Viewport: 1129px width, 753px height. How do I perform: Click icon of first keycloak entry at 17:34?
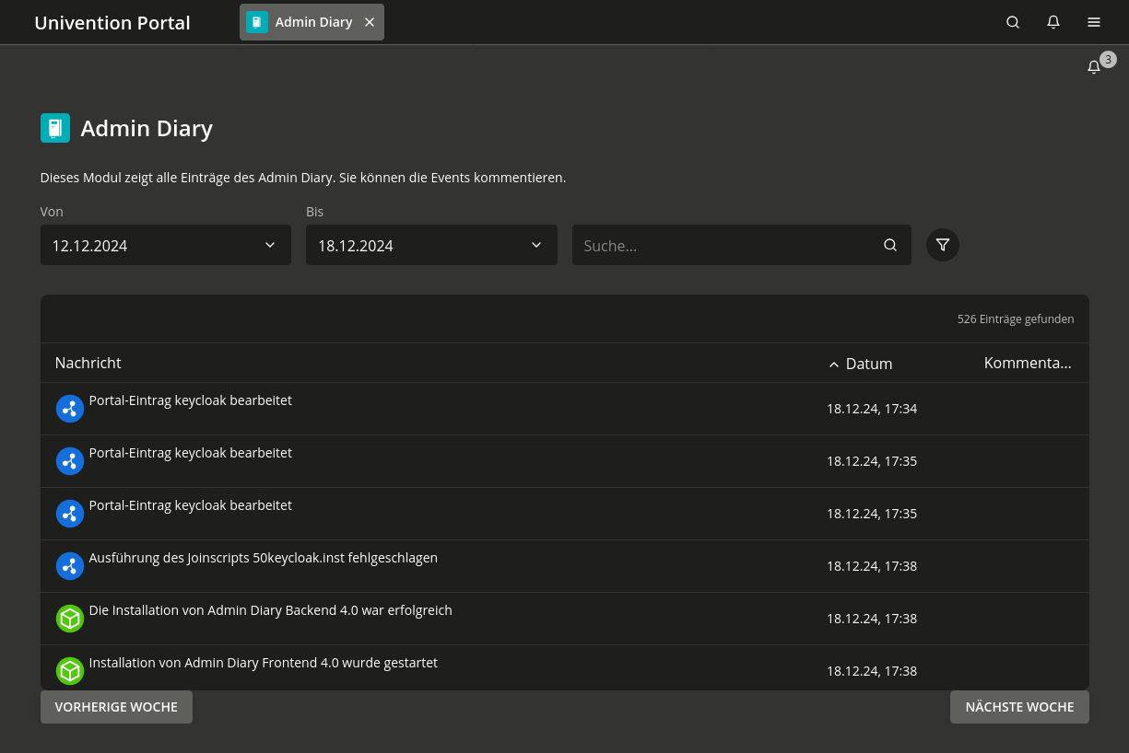point(70,409)
